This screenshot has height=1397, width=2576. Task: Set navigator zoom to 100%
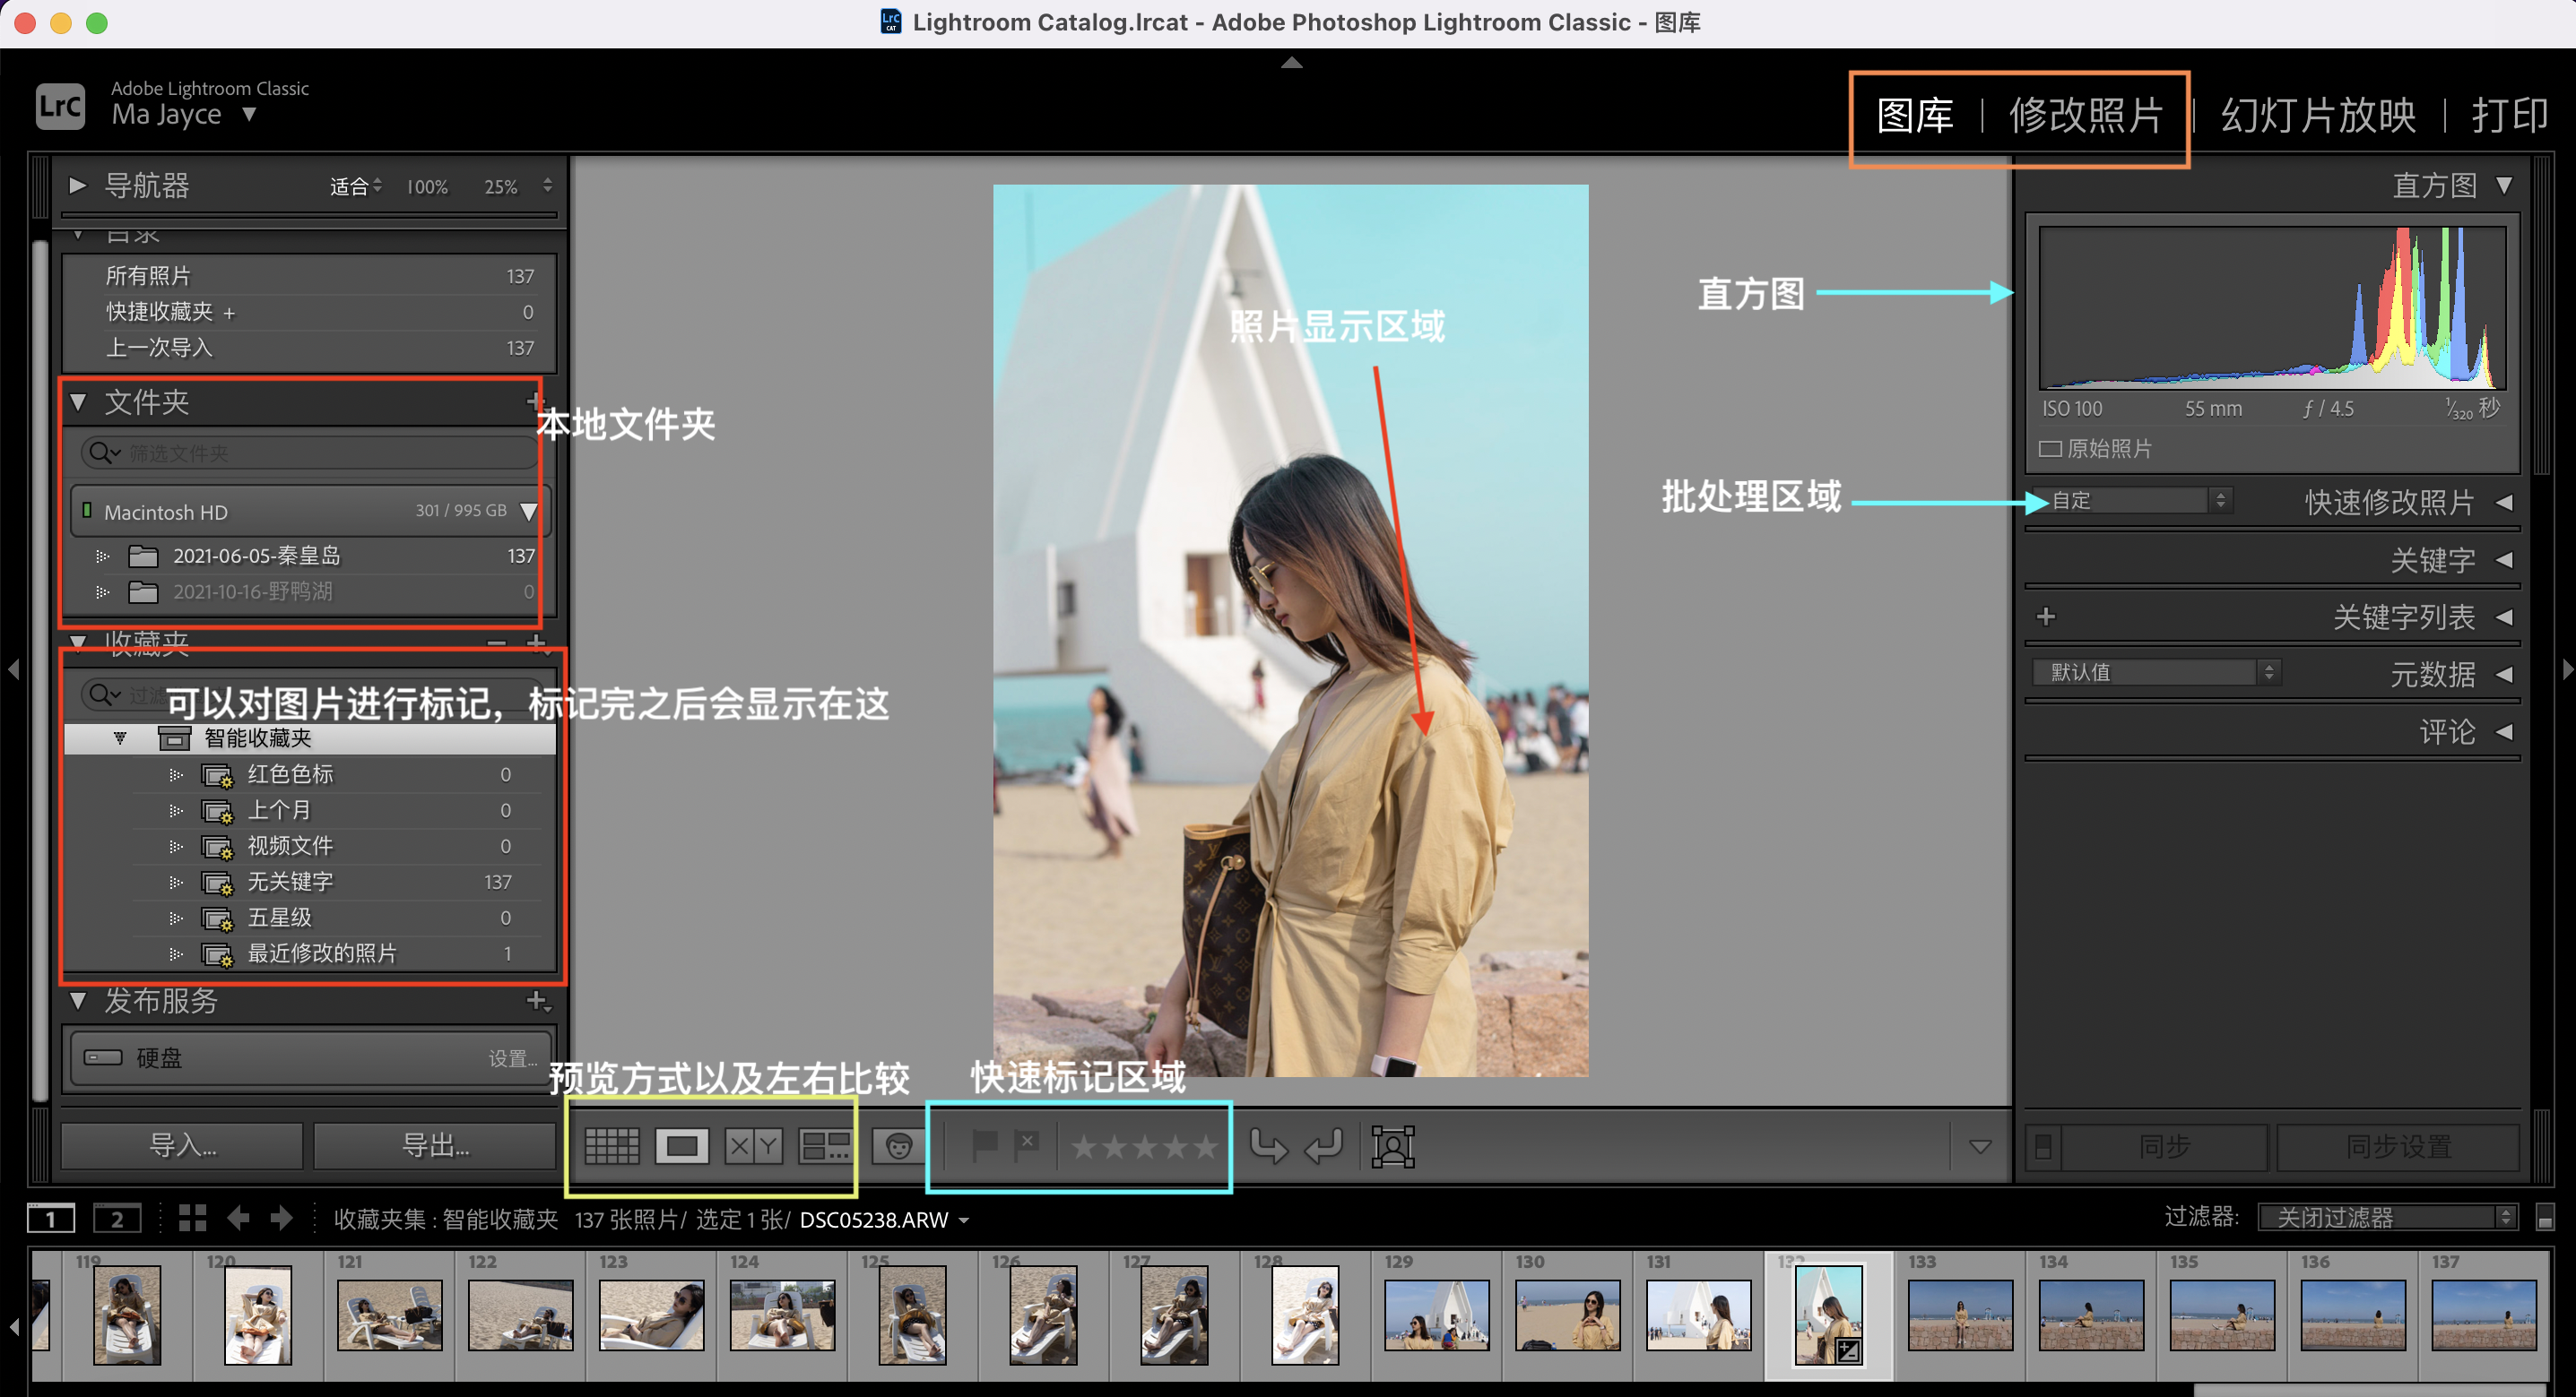427,187
